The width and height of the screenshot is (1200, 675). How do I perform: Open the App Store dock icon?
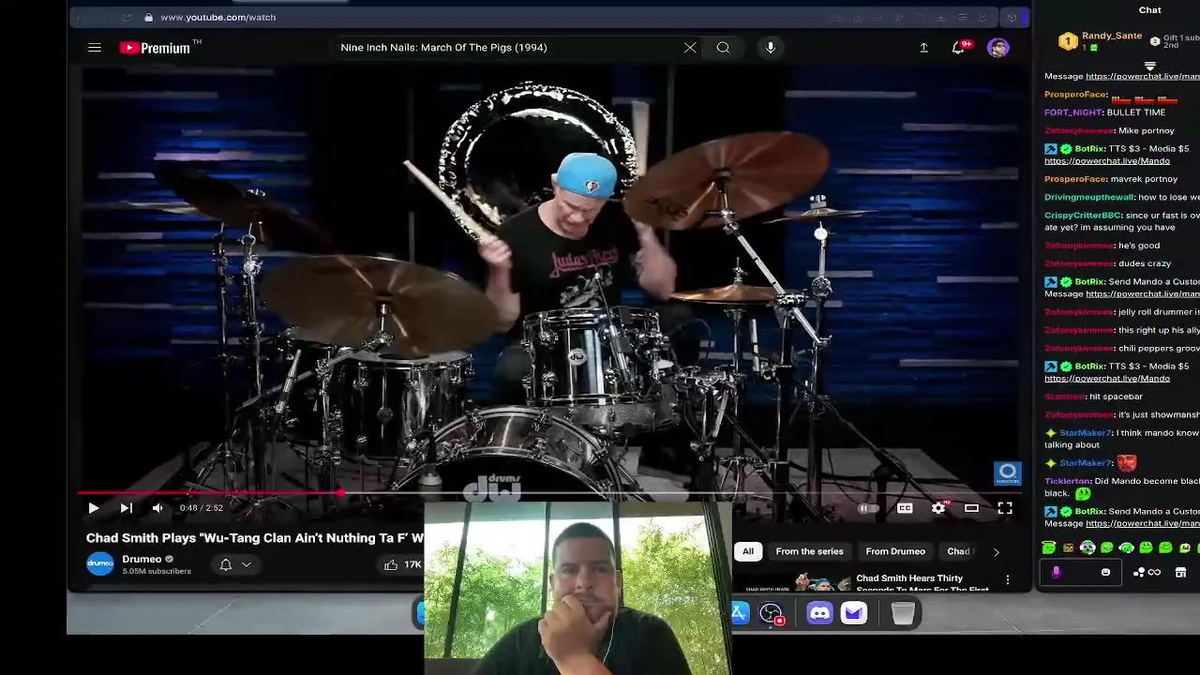(739, 613)
